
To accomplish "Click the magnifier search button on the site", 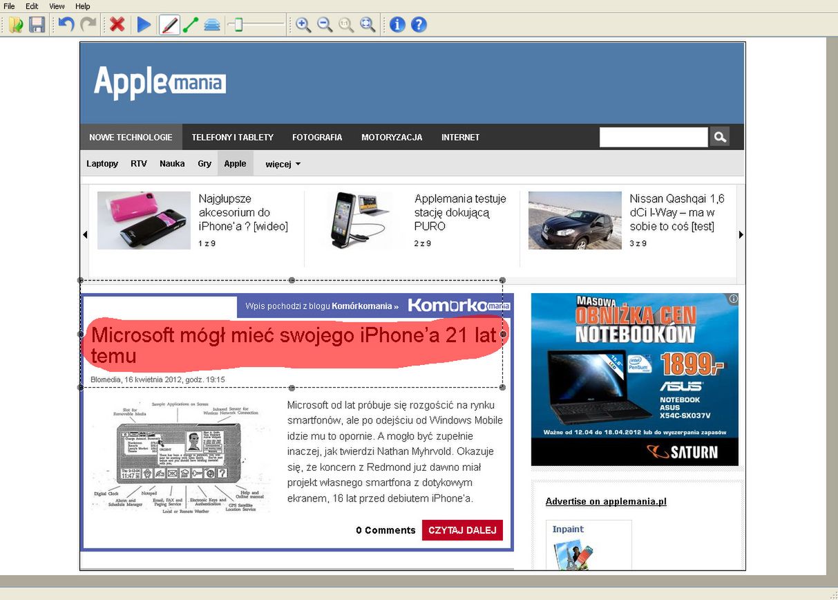I will click(x=719, y=137).
